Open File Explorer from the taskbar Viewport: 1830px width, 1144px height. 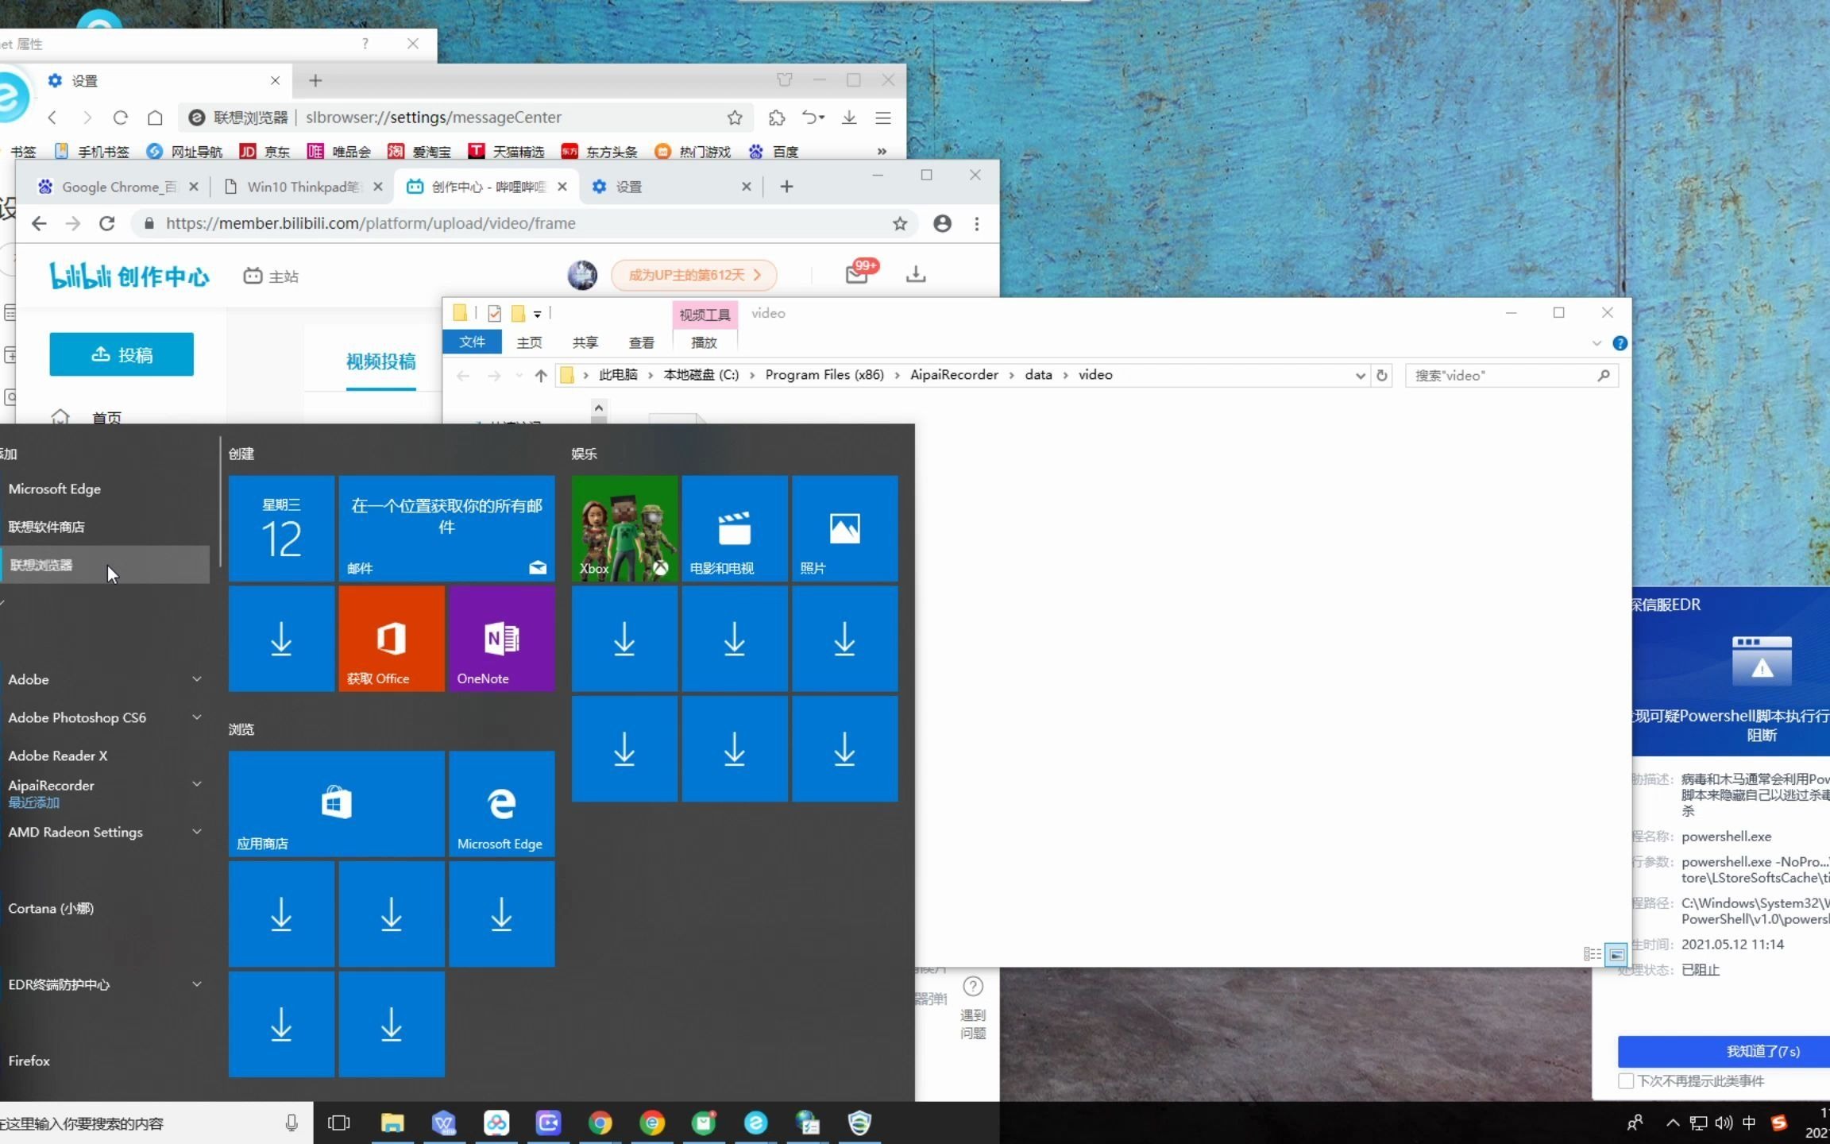pyautogui.click(x=392, y=1123)
